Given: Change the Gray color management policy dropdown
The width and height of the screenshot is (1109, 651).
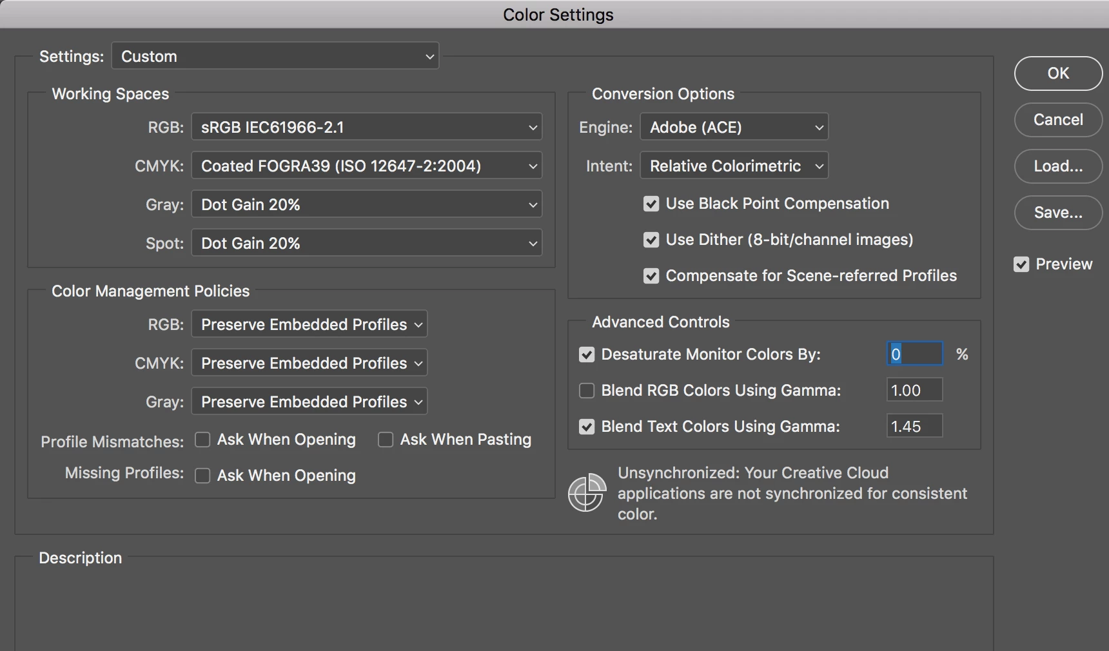Looking at the screenshot, I should [309, 402].
